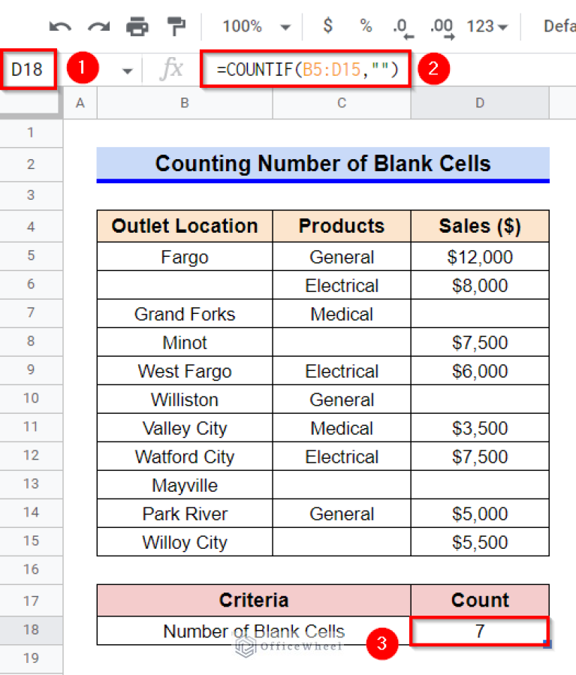576x675 pixels.
Task: Apply currency format with the dollar icon
Action: coord(327,26)
